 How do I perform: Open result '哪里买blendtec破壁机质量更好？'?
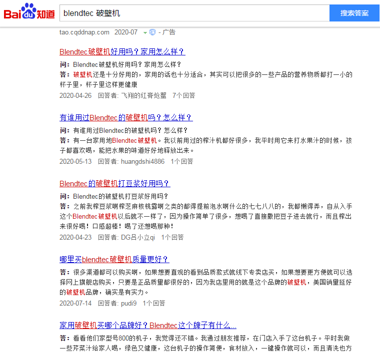tap(114, 260)
